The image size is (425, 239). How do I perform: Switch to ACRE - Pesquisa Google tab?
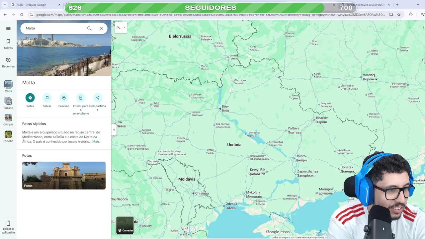(x=36, y=5)
